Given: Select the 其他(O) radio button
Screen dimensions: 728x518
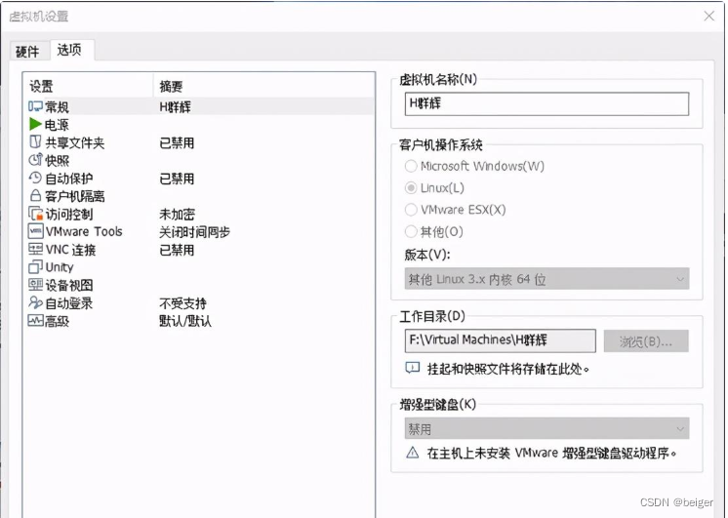Looking at the screenshot, I should pos(411,231).
